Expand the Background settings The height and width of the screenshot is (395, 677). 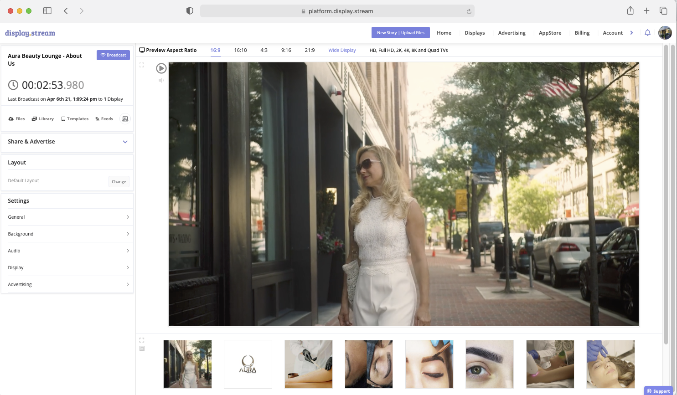point(67,234)
